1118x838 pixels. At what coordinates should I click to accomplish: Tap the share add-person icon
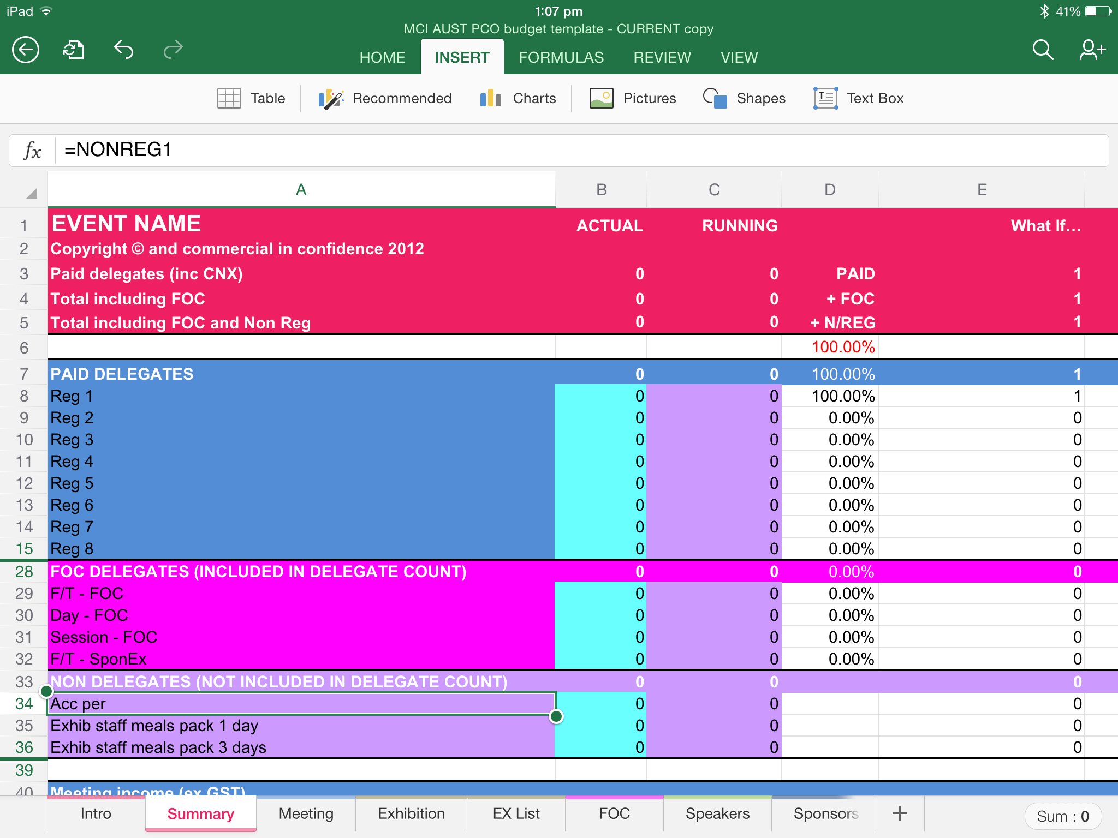(x=1092, y=50)
